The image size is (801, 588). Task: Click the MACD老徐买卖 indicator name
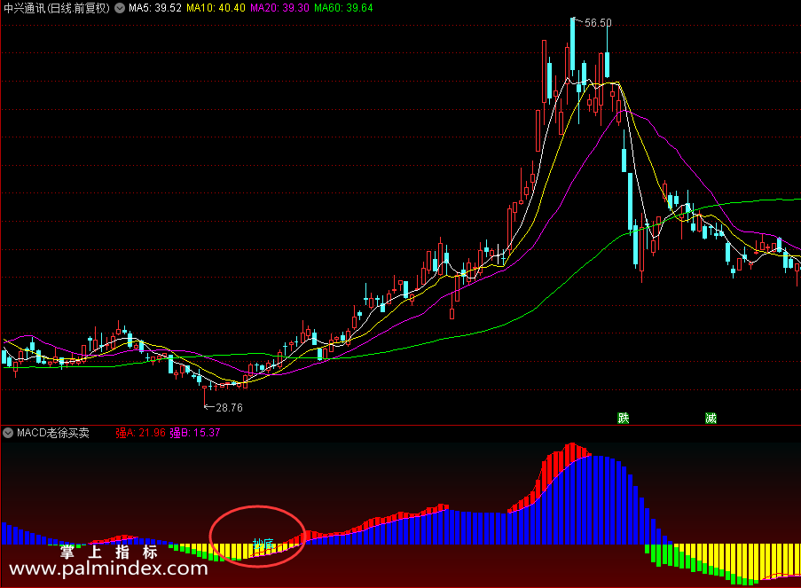[x=53, y=433]
